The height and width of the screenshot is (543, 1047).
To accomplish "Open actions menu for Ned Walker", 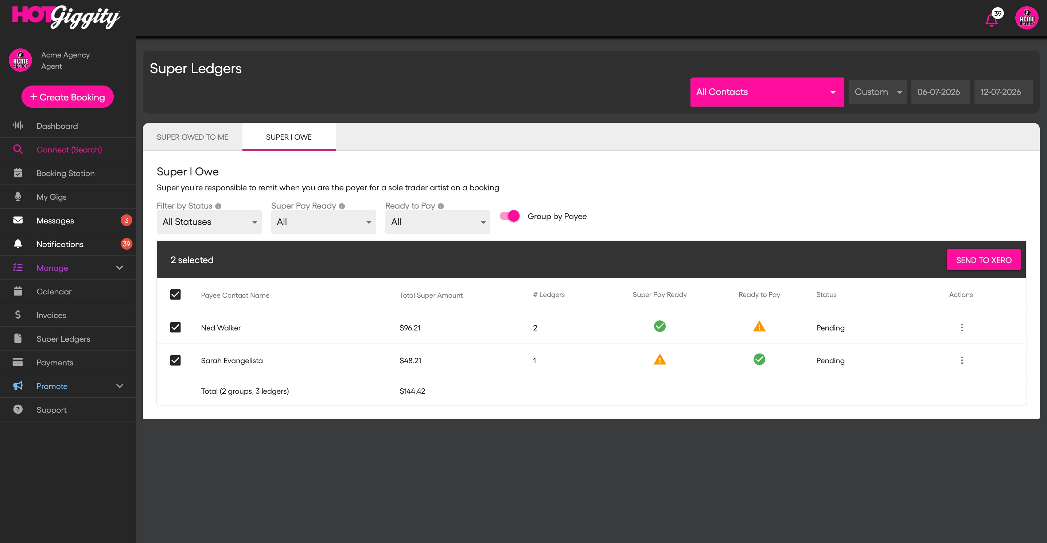I will (x=962, y=328).
